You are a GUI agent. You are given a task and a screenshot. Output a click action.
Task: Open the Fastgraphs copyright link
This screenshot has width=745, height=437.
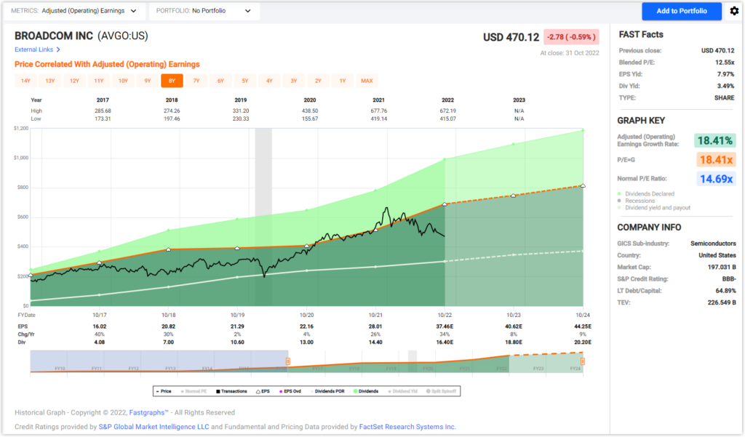(148, 413)
